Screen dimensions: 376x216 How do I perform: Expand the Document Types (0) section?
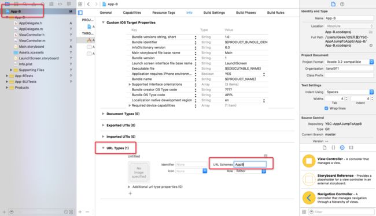click(103, 114)
